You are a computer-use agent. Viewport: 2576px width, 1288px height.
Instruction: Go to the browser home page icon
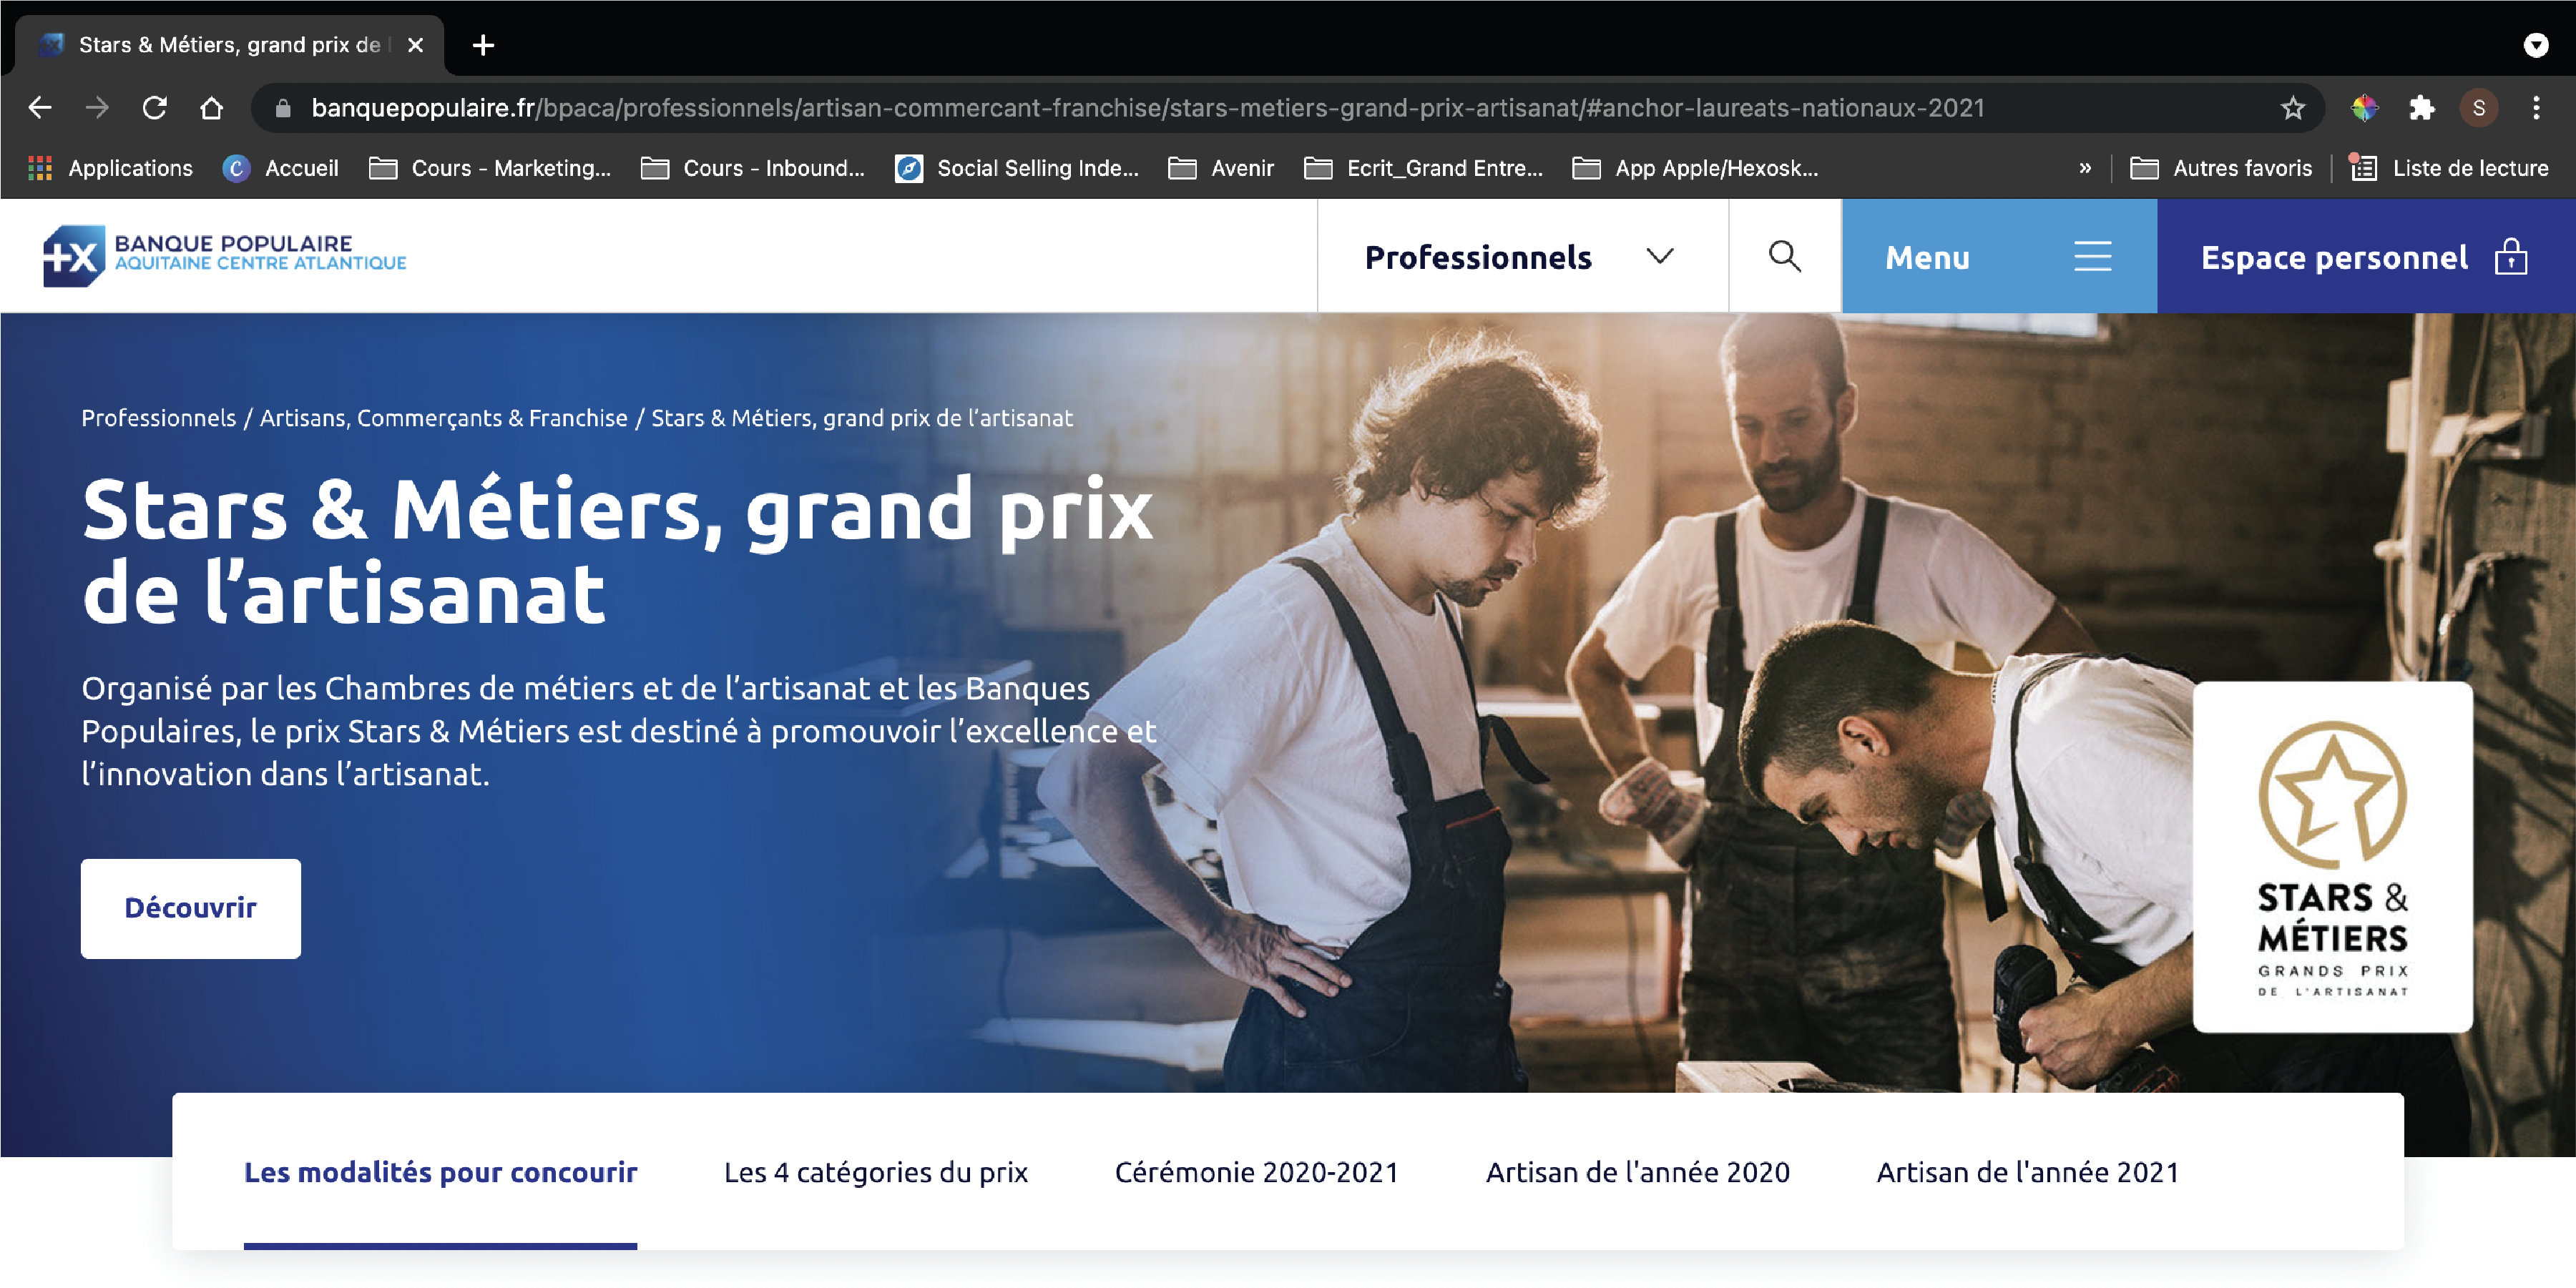point(211,107)
